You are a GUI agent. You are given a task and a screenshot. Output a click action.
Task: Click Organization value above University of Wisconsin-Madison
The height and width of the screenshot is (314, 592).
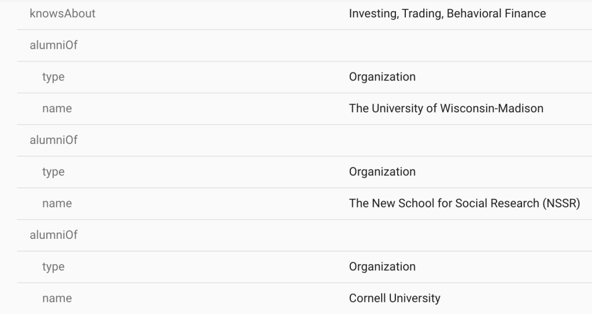coord(382,77)
